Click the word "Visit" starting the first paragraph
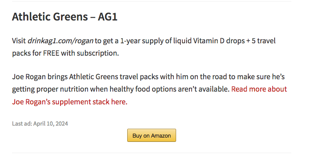This screenshot has height=155, width=320. (x=19, y=41)
